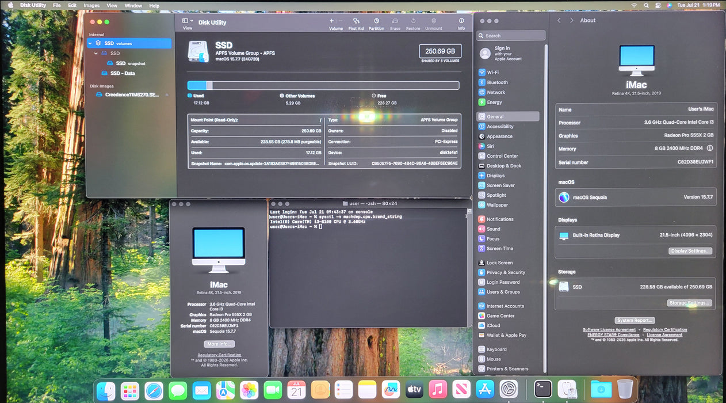
Task: Click the Erase toolbar icon
Action: pos(395,21)
